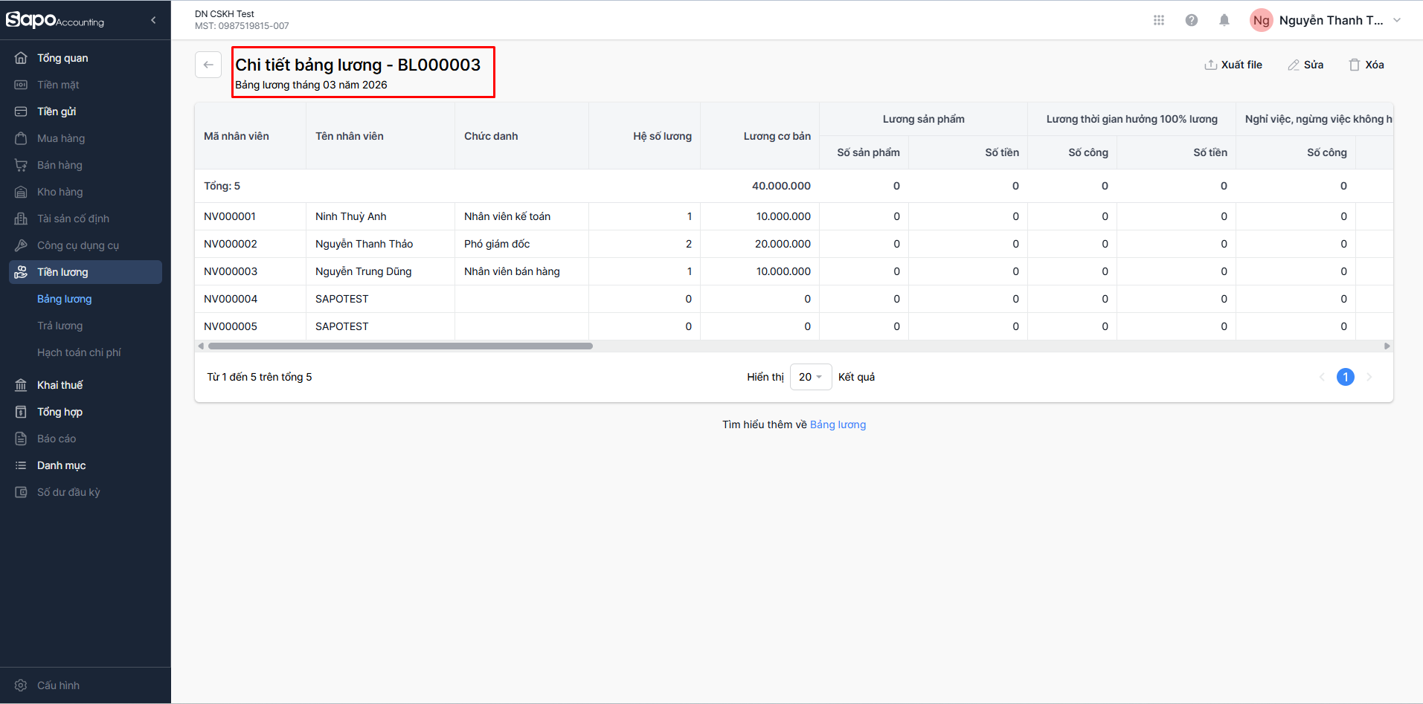Image resolution: width=1423 pixels, height=704 pixels.
Task: Click the table's horizontal scrollbar
Action: 400,346
